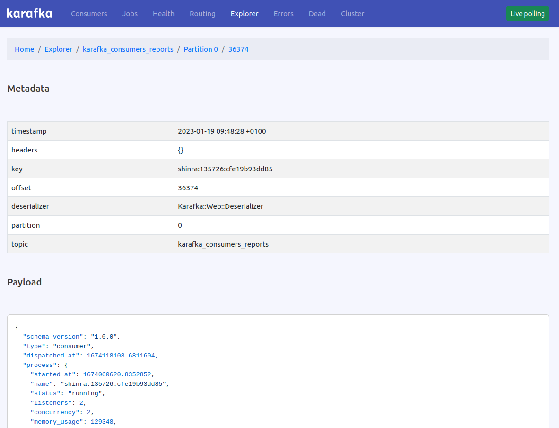Go to the Cluster page
This screenshot has height=428, width=559.
(x=353, y=14)
